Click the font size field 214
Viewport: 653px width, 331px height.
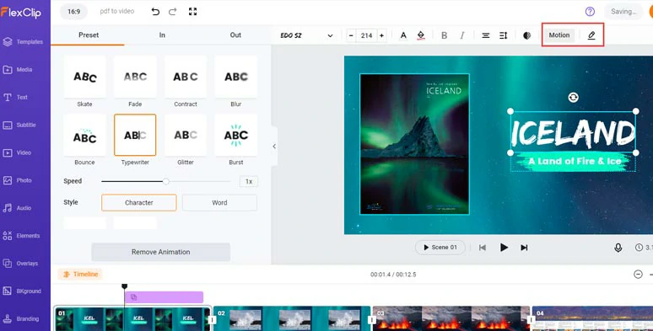[366, 35]
